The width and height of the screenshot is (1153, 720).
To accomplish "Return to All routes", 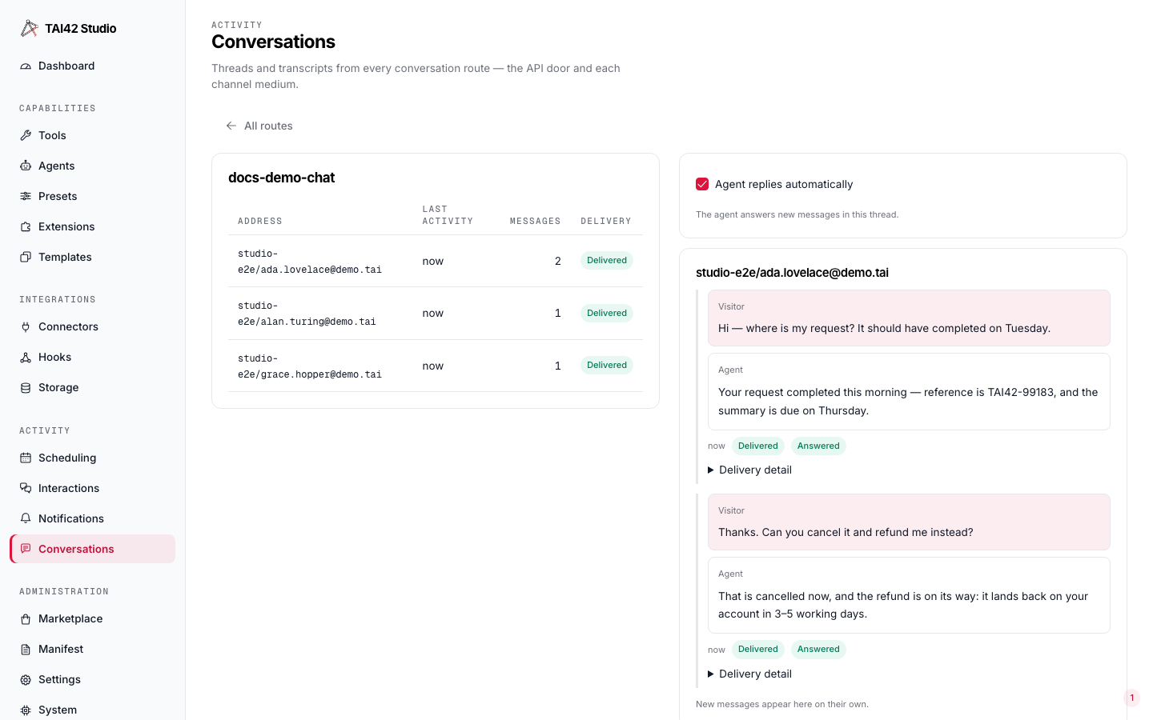I will [x=259, y=126].
